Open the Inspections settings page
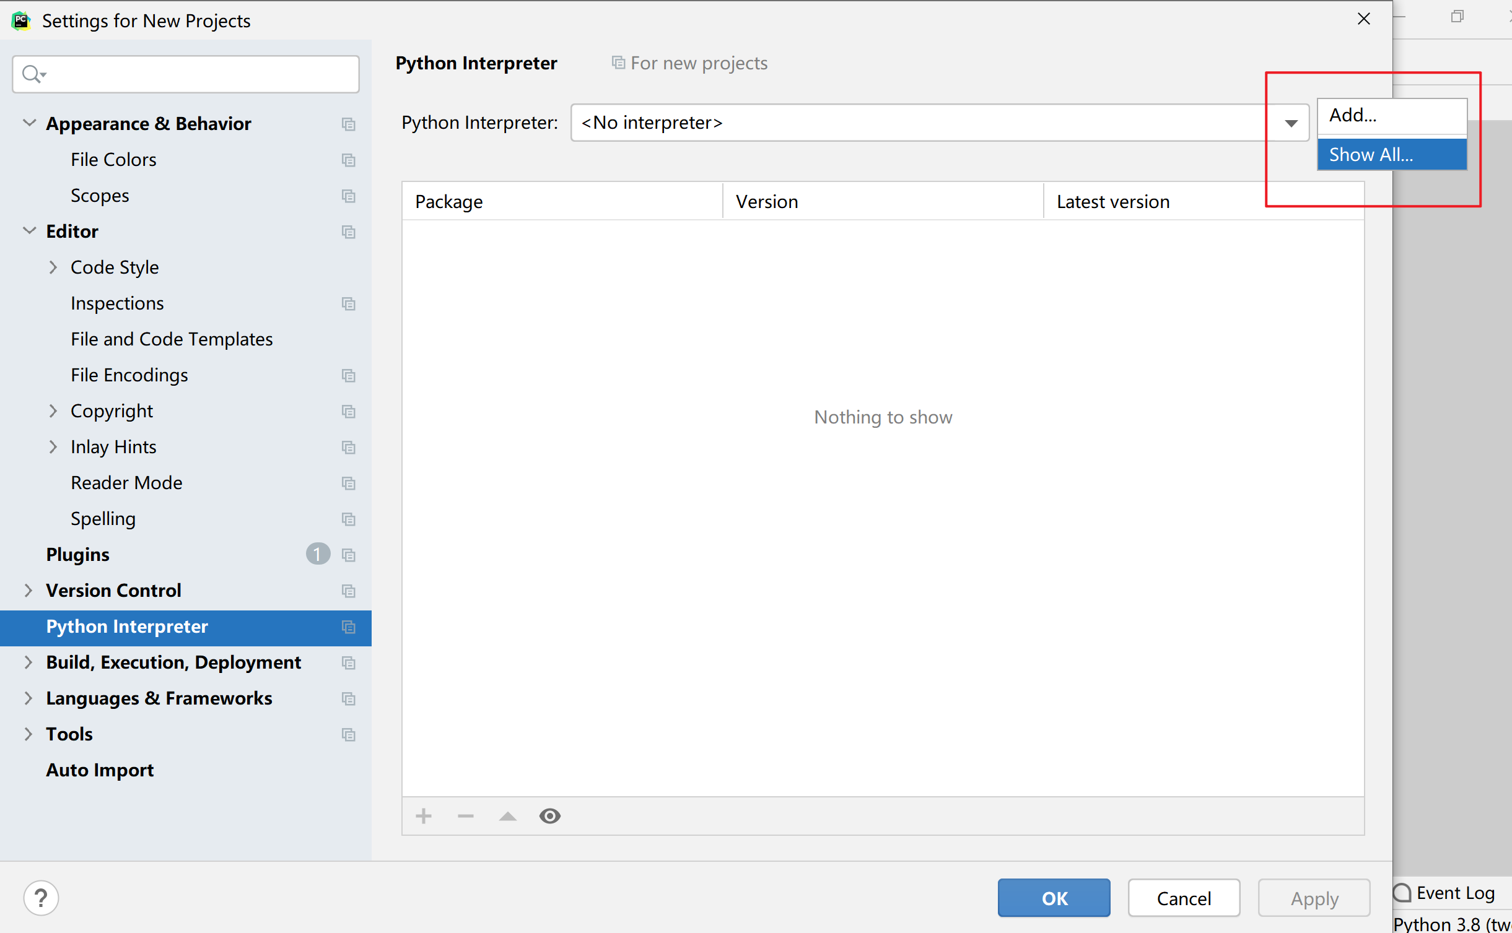The height and width of the screenshot is (933, 1512). click(117, 303)
